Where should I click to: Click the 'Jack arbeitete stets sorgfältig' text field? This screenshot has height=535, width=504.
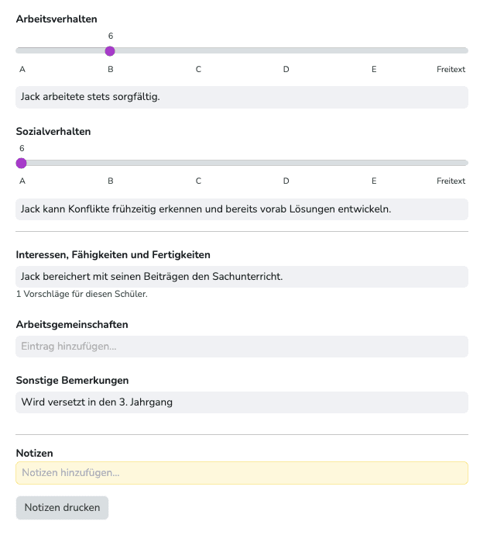click(x=242, y=97)
